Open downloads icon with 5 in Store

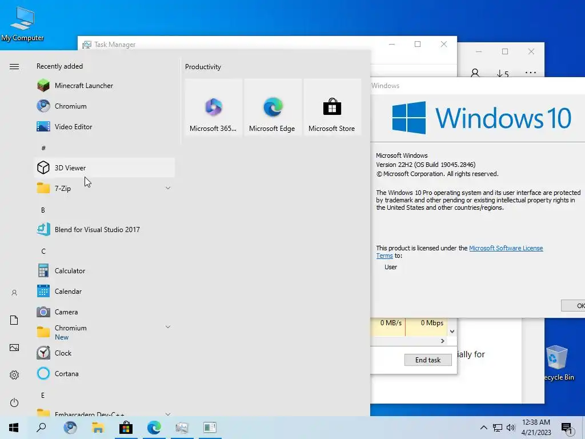pos(503,73)
